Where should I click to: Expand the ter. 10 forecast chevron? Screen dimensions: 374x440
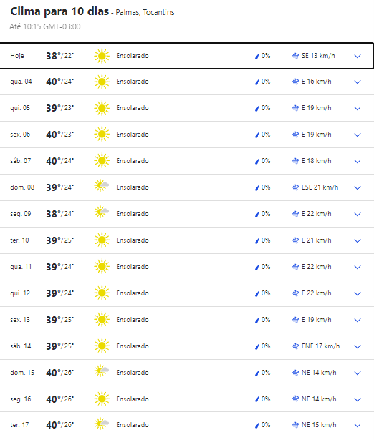pos(358,241)
